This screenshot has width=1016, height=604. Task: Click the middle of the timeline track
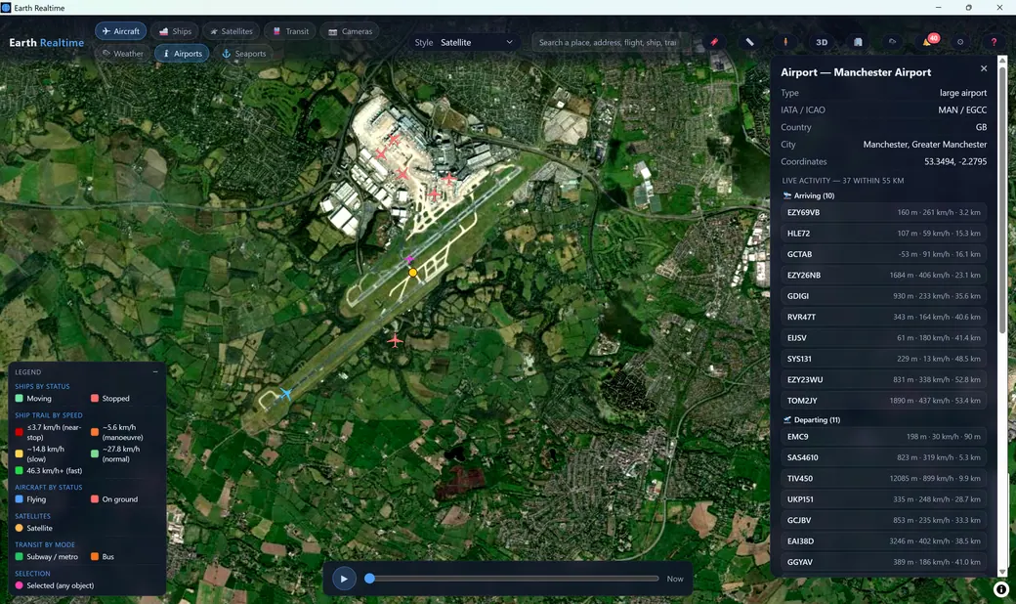tap(514, 578)
